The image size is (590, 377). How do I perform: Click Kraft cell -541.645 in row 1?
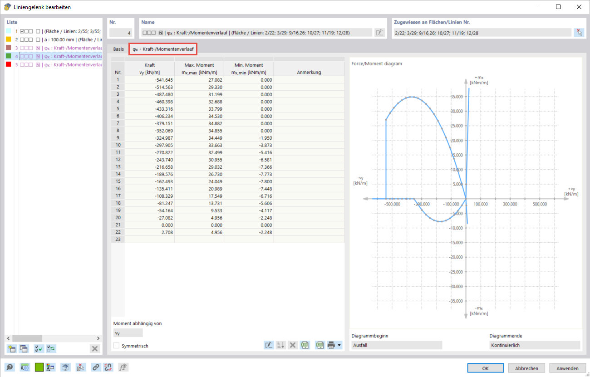tap(150, 79)
